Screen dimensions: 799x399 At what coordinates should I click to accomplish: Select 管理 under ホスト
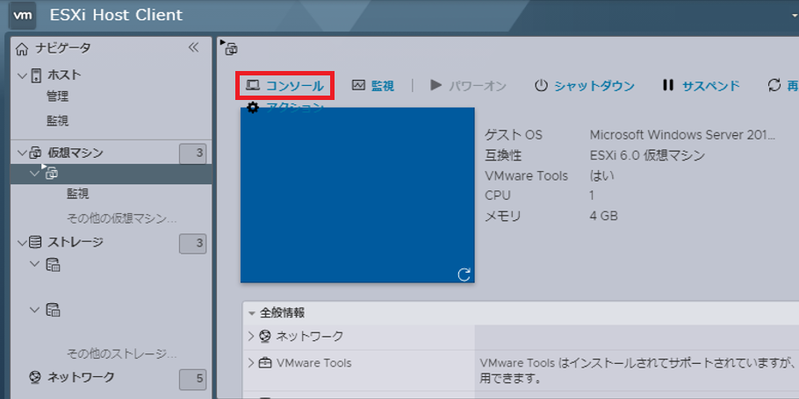[x=58, y=96]
